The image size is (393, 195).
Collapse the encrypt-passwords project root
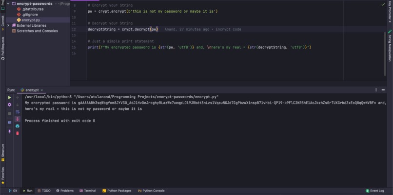[8, 4]
